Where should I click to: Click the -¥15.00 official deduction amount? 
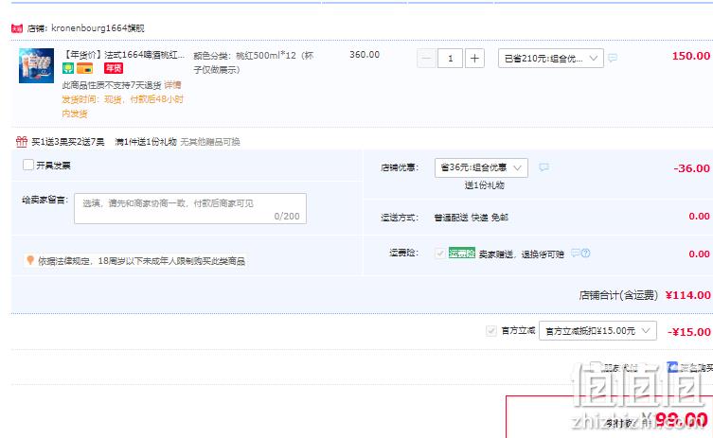click(689, 332)
